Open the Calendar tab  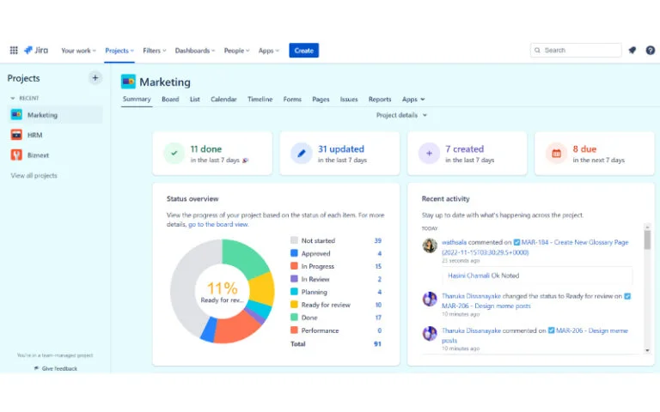[223, 100]
